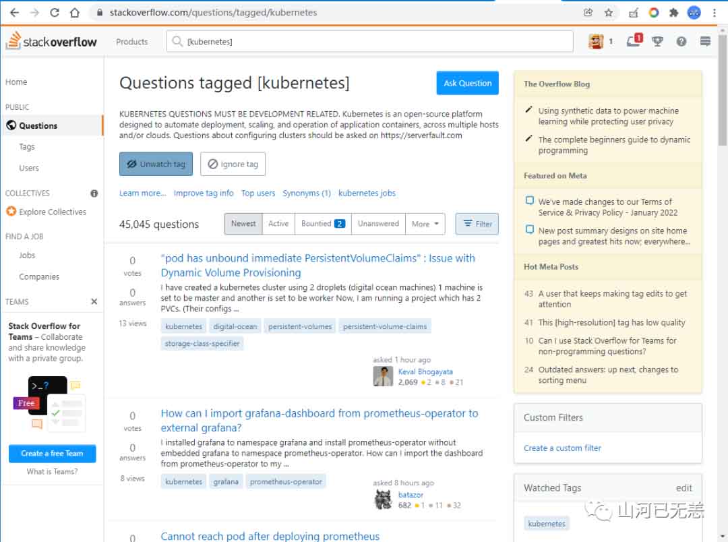Click the storage-class-specifier tag

[202, 344]
